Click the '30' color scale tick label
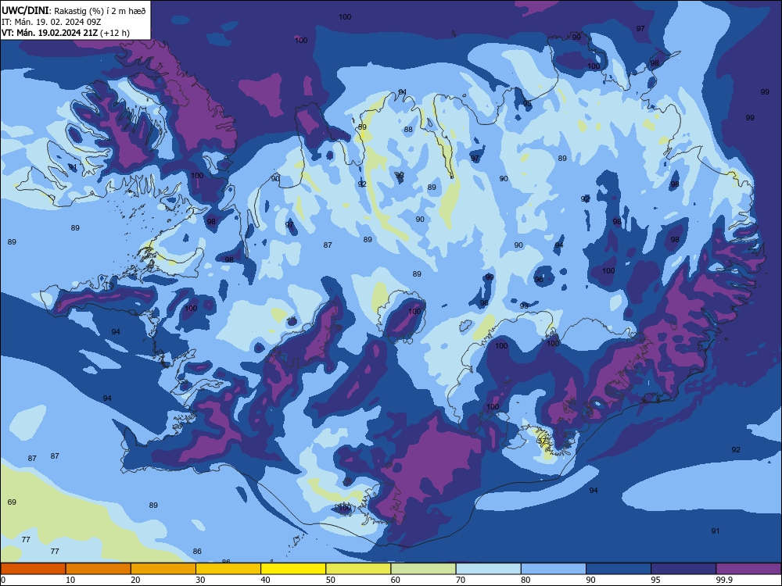782x586 pixels. pyautogui.click(x=200, y=580)
